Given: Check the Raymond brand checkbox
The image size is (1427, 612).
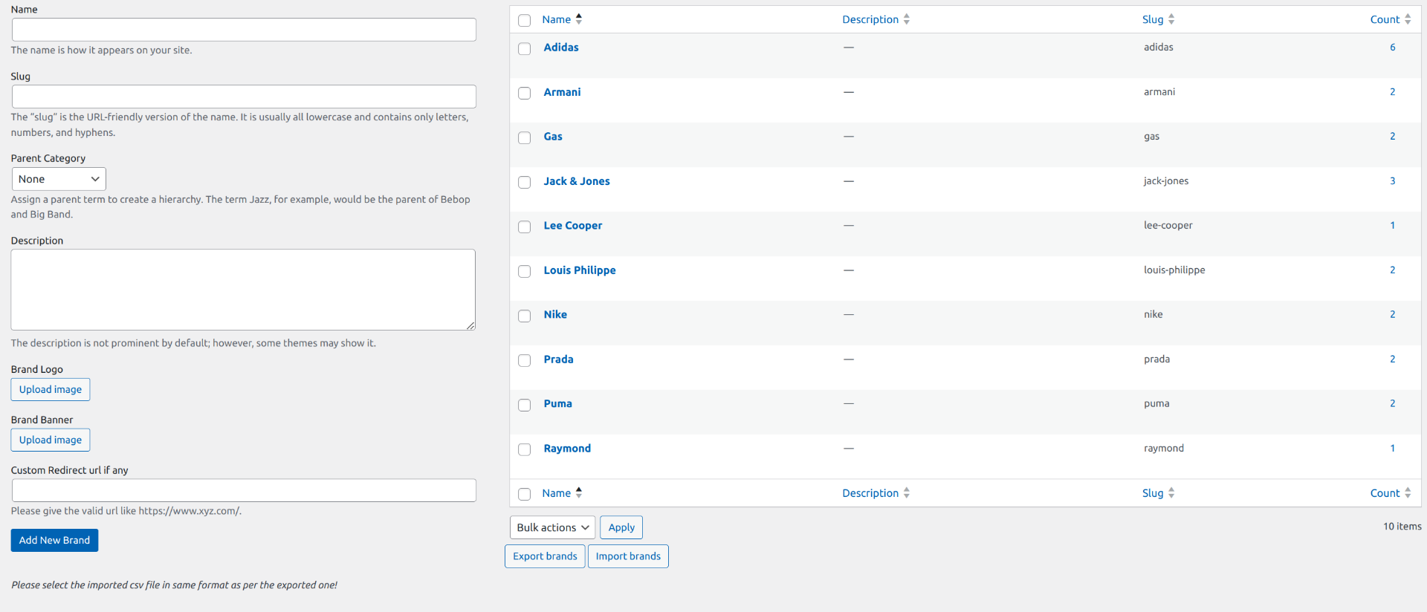Looking at the screenshot, I should [x=525, y=450].
